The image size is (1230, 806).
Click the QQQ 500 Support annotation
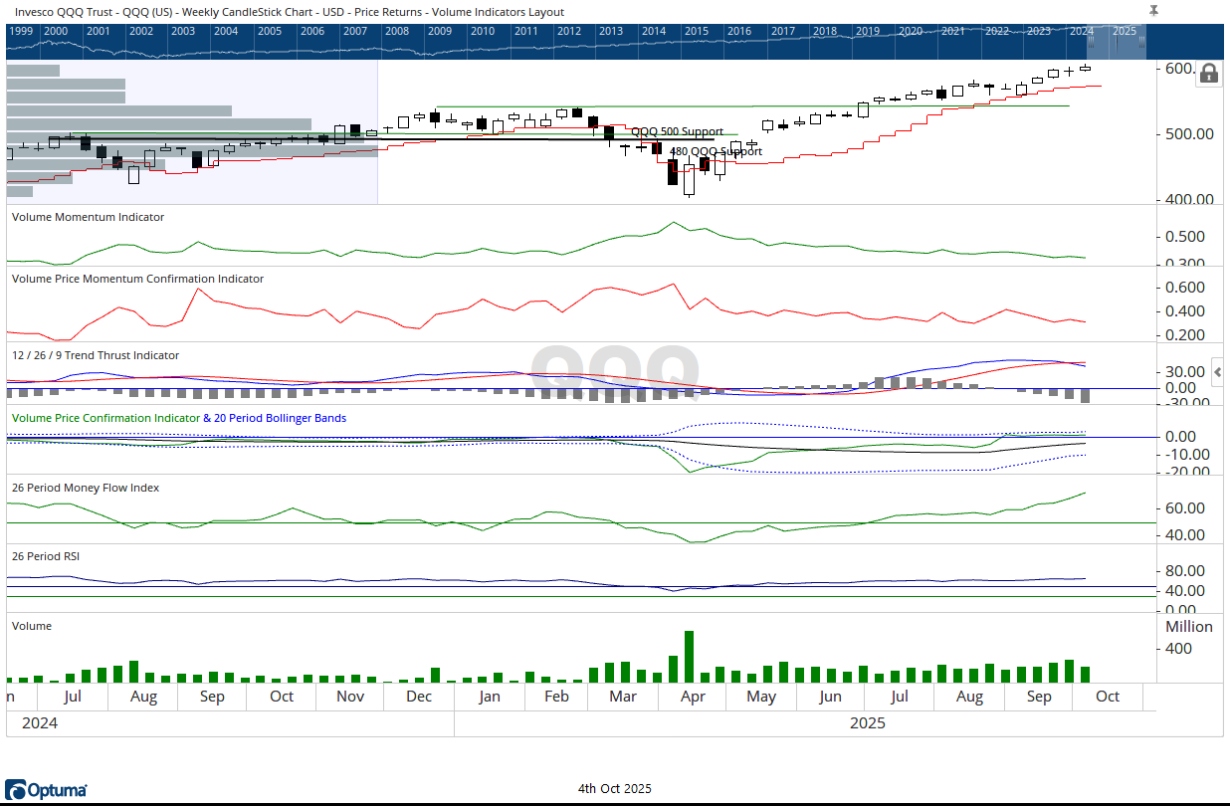(x=675, y=131)
